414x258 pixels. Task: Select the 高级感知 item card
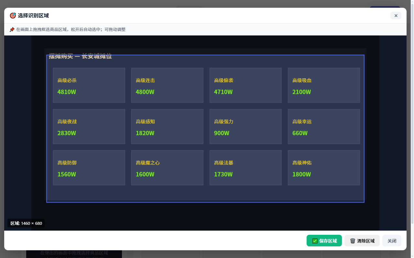click(167, 126)
